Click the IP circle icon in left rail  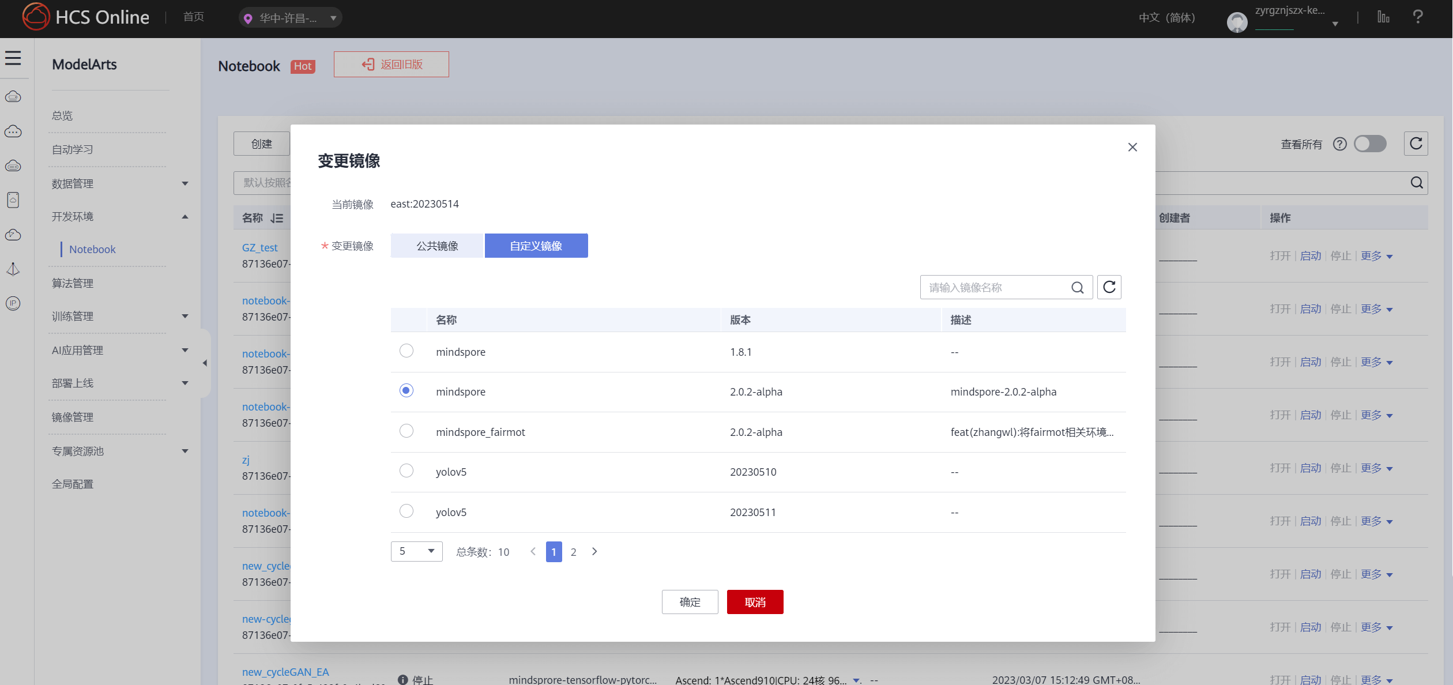pos(13,303)
